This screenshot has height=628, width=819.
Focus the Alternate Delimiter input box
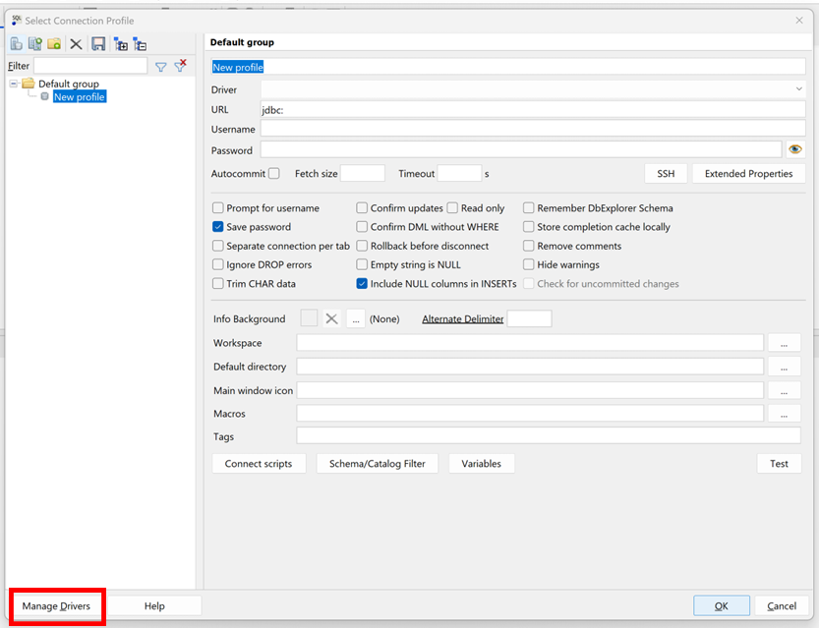tap(529, 318)
